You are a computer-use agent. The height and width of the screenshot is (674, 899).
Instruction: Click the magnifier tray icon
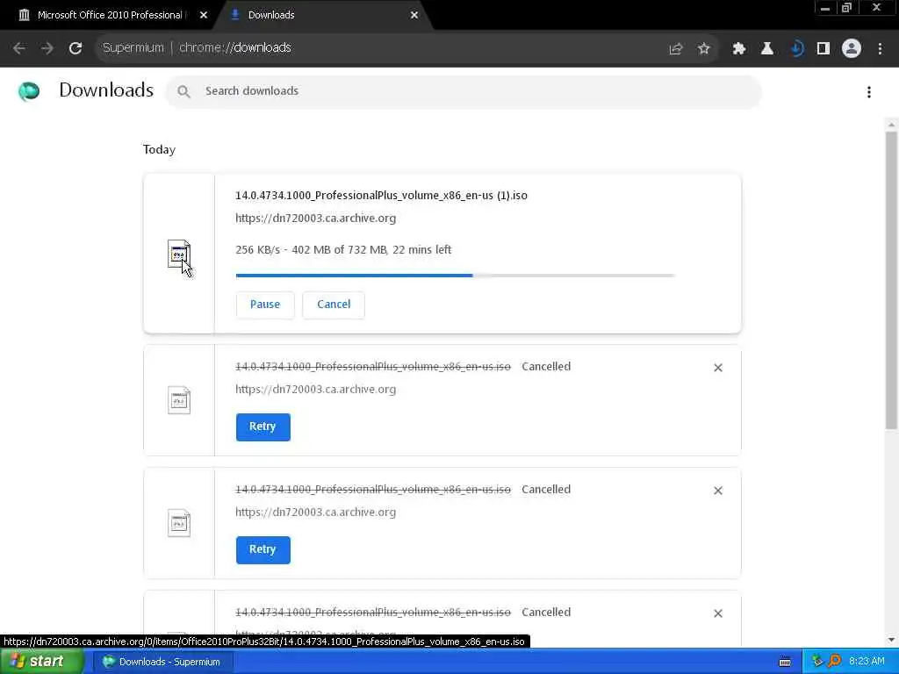coord(835,662)
